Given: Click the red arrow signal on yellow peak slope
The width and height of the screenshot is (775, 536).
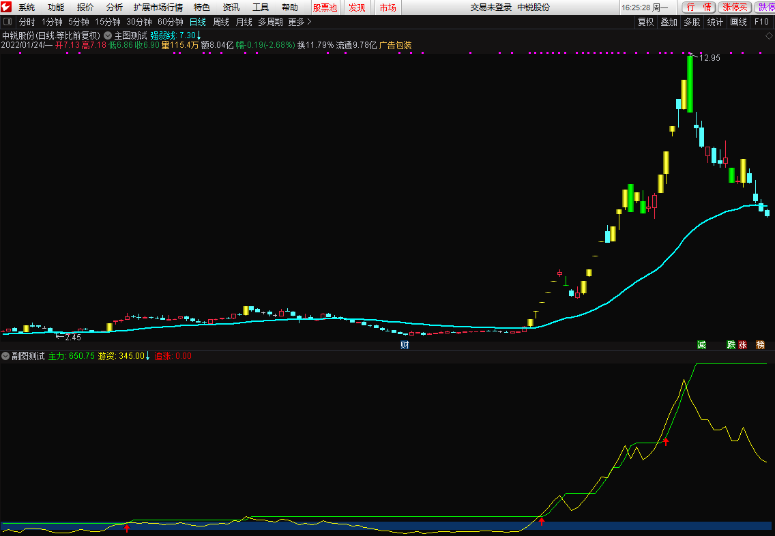Looking at the screenshot, I should coord(666,442).
